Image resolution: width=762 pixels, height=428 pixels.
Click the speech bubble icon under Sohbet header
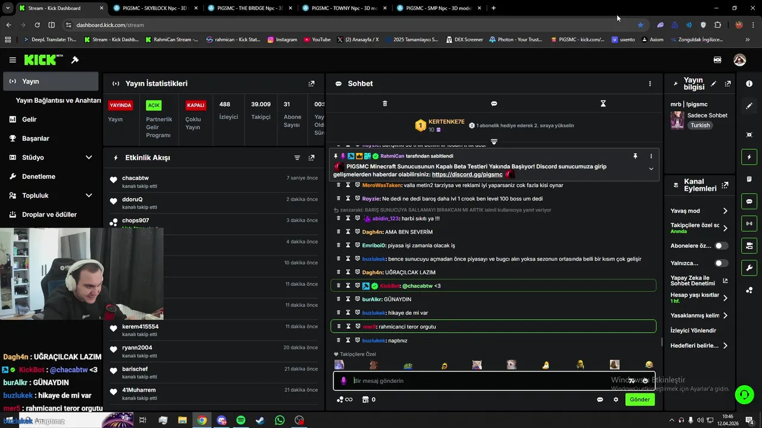tap(494, 103)
